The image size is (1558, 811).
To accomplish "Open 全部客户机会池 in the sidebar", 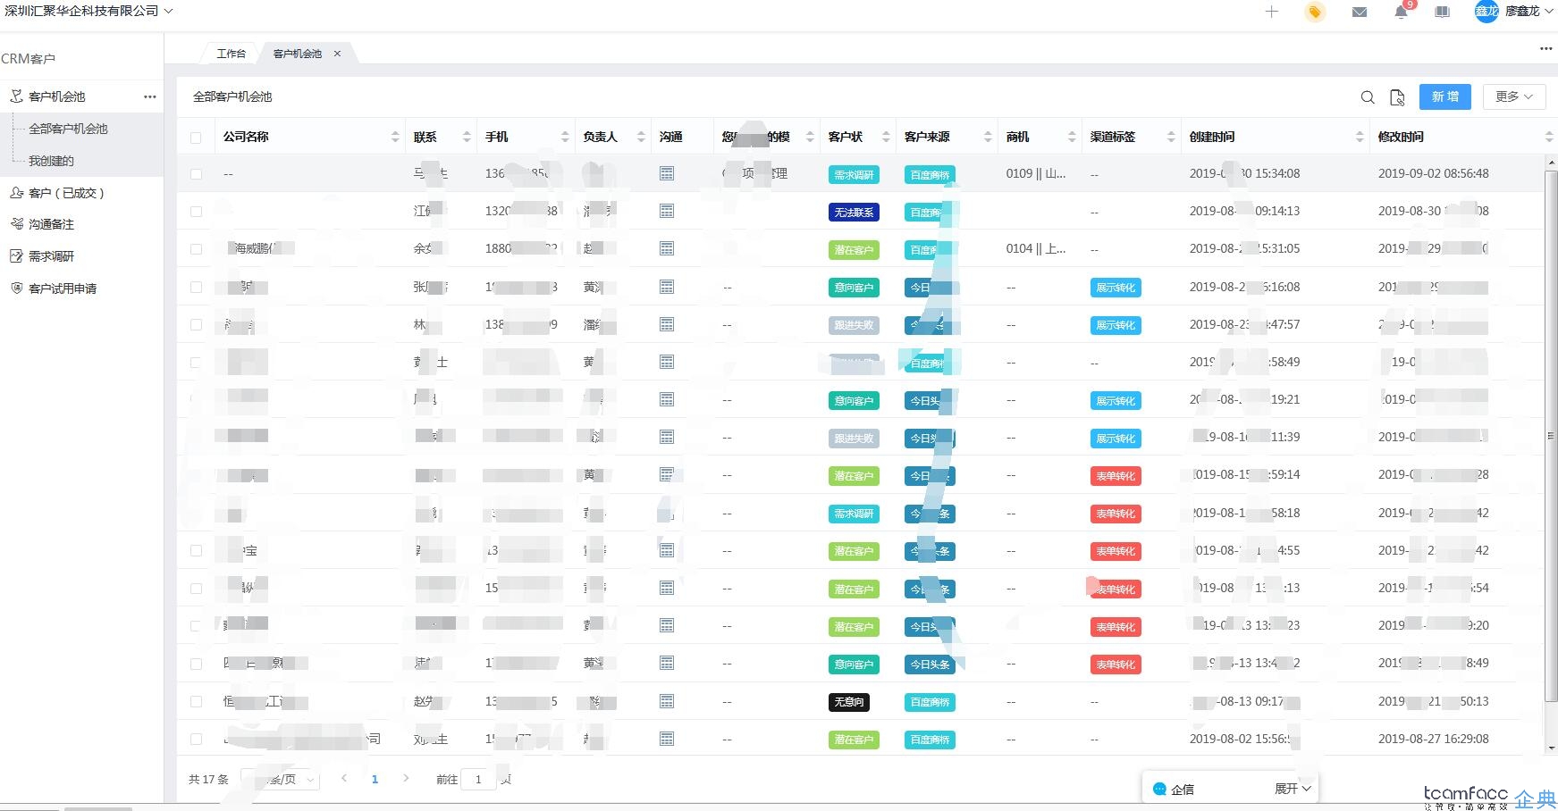I will (68, 129).
